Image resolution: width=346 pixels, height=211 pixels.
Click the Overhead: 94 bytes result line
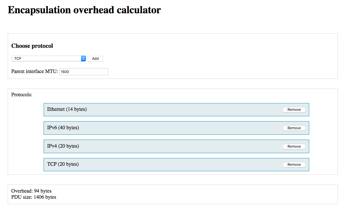(x=31, y=191)
